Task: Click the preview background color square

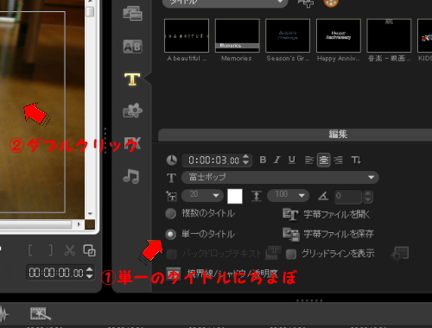Action: pyautogui.click(x=90, y=224)
